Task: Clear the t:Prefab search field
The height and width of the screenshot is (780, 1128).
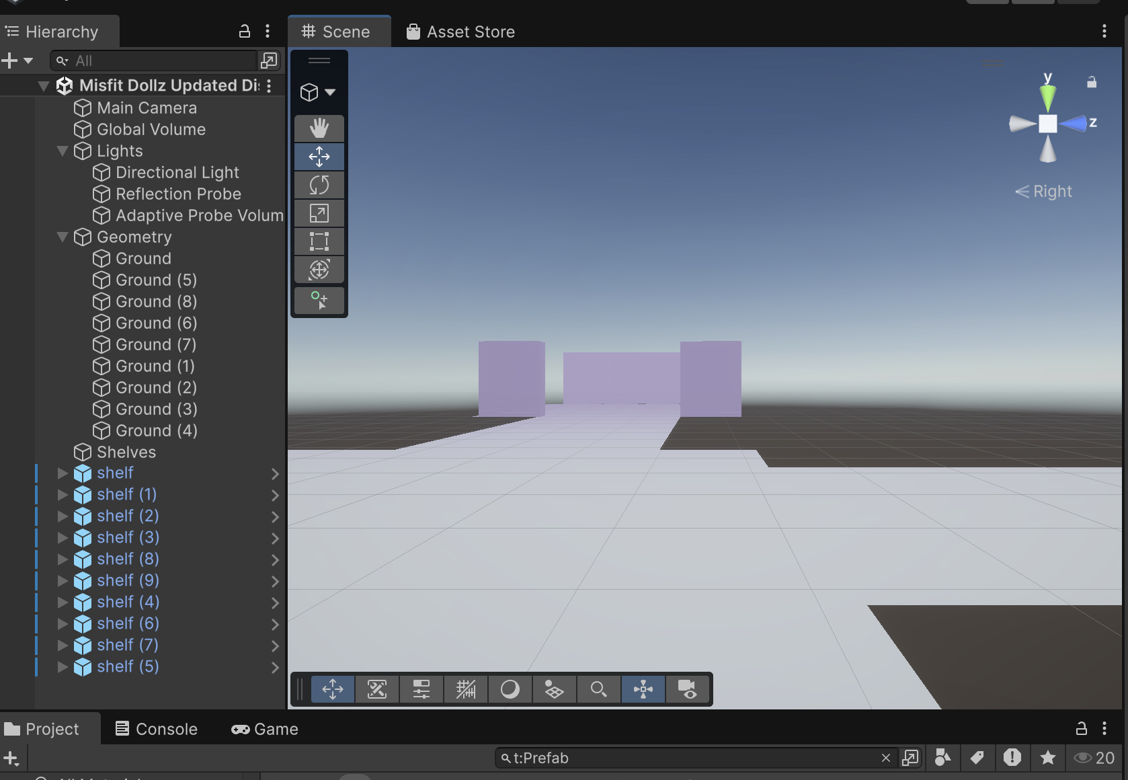Action: (885, 758)
